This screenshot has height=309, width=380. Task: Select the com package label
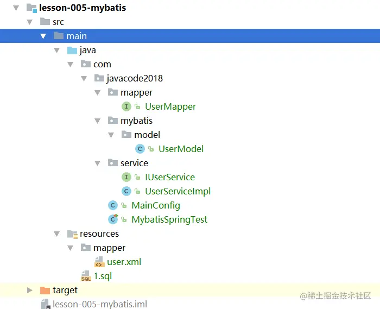tap(102, 65)
